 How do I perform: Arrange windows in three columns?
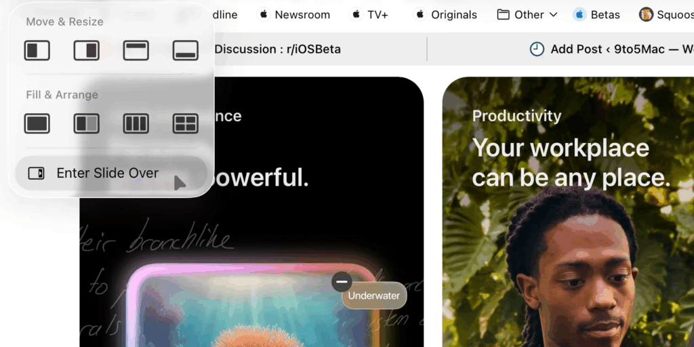coord(136,123)
